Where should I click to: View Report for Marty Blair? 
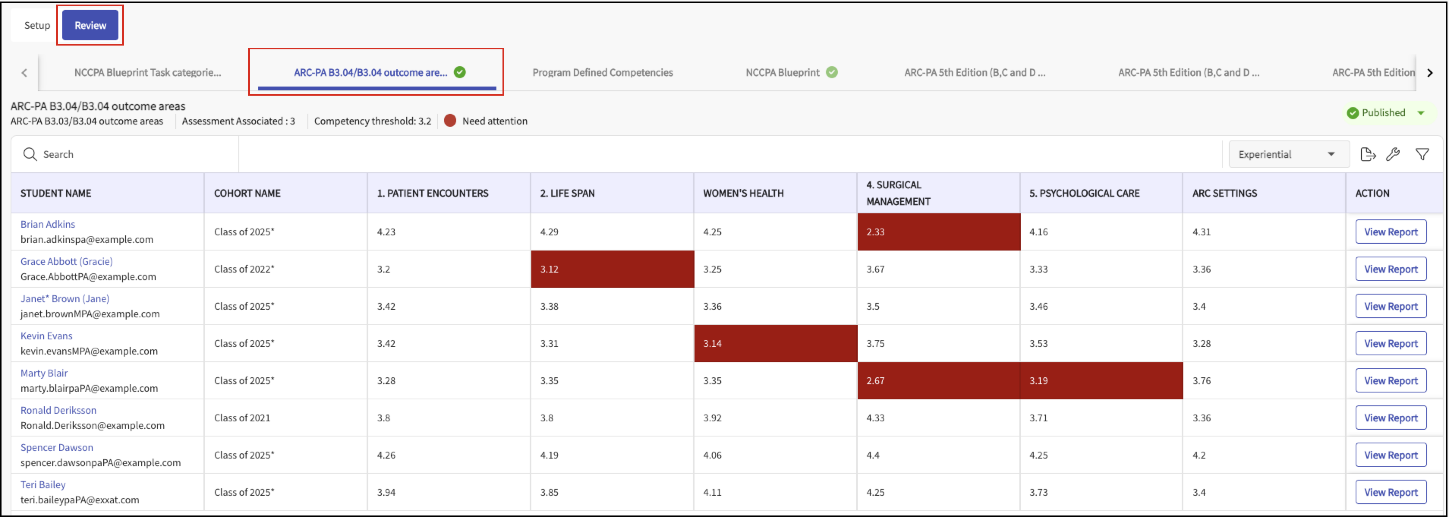[1391, 381]
